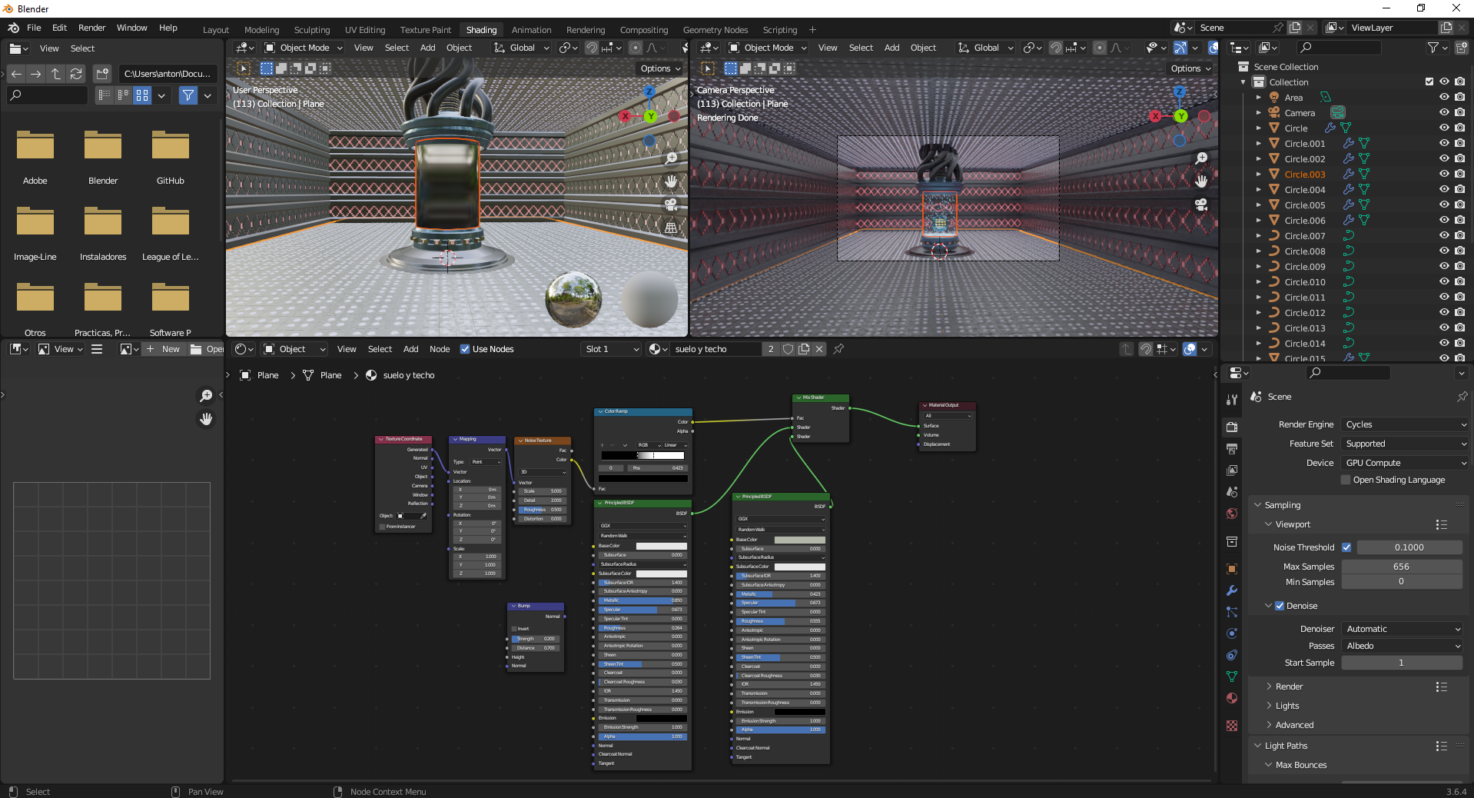Screen dimensions: 1474x798
Task: Click the Color Ramp gradient bar in node
Action: click(642, 455)
